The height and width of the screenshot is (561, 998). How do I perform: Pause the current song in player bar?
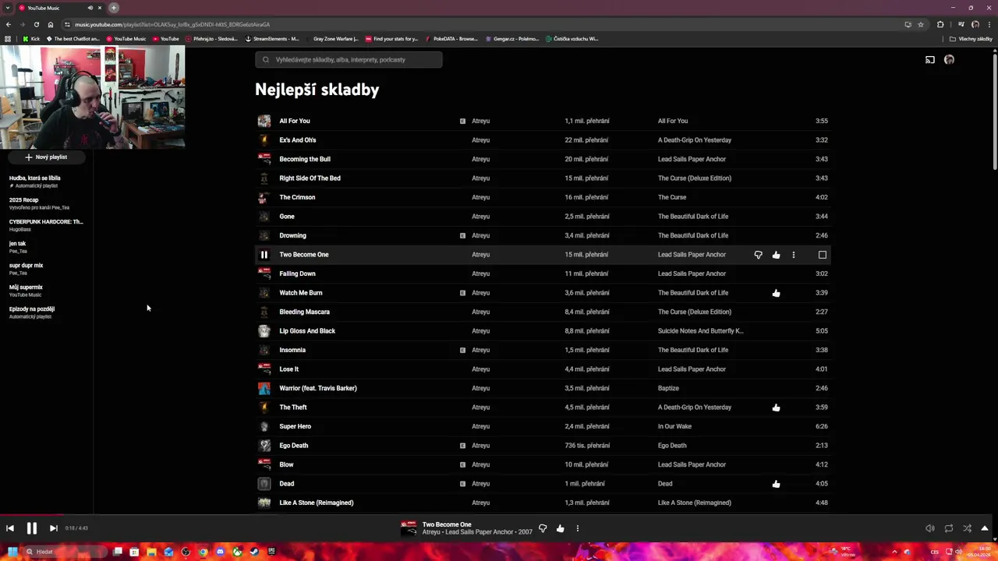pos(32,528)
